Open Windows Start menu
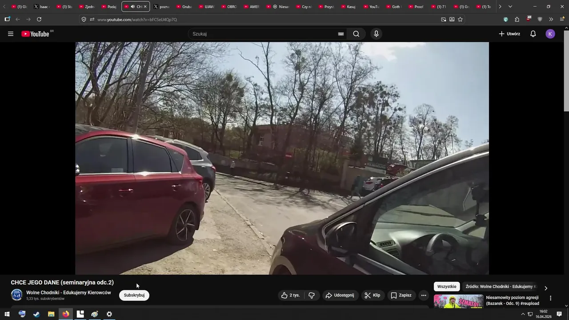 pos(7,314)
